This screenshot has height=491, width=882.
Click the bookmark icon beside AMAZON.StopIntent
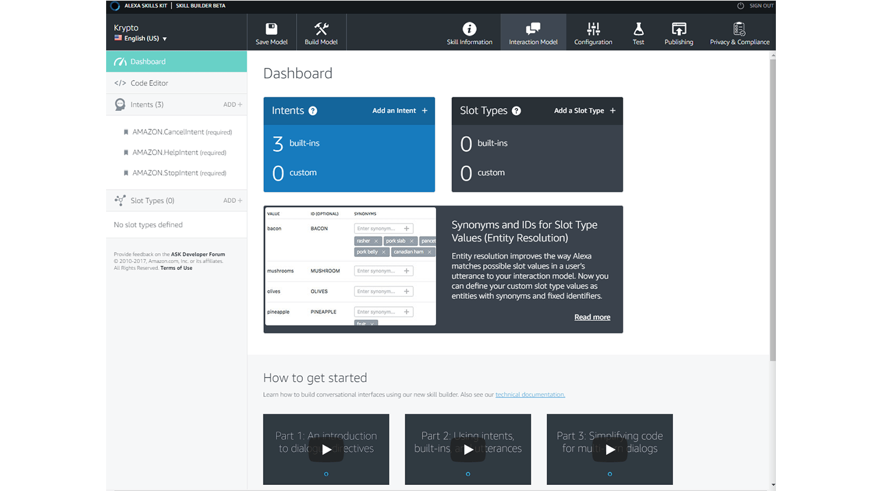126,173
